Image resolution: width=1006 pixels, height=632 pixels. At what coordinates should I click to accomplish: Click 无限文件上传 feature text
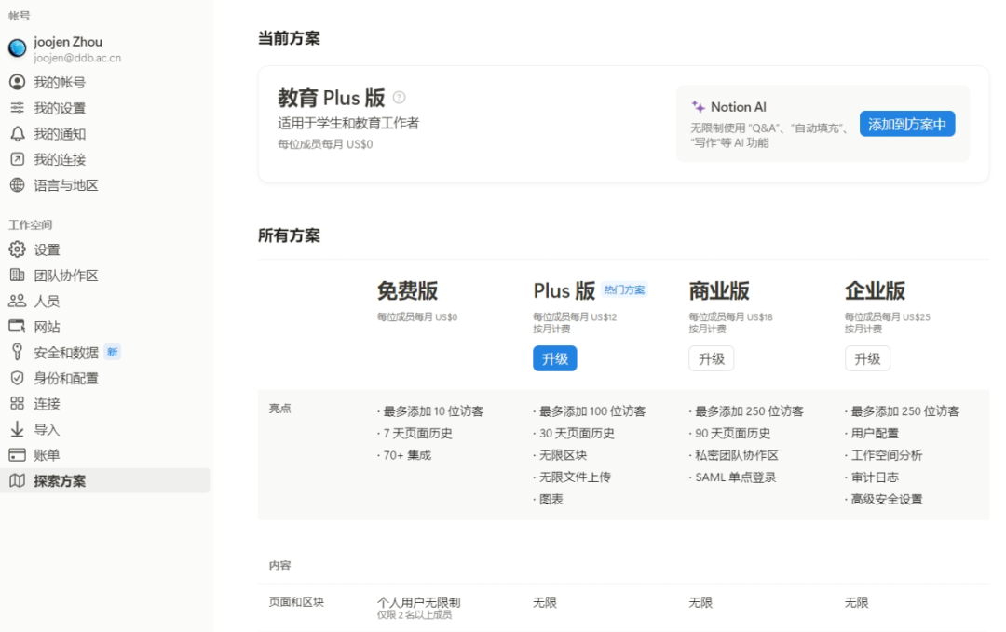[575, 477]
